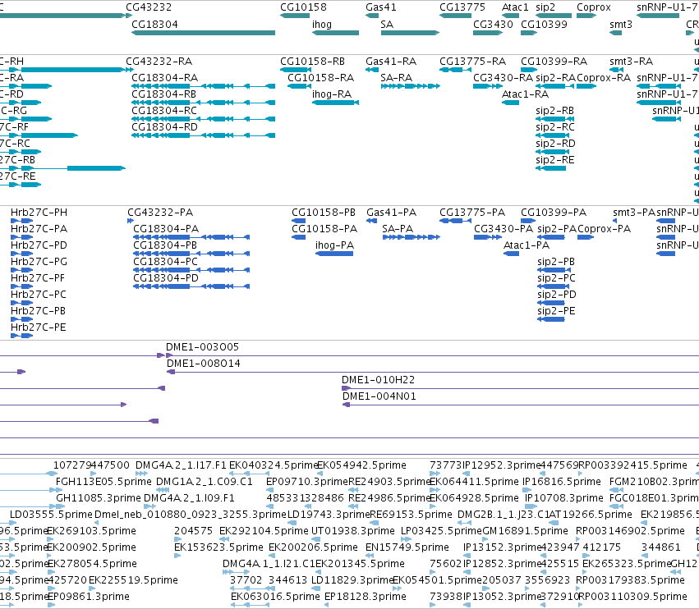Open the Atac1-PA protein label
Screen dimensions: 699x609
pyautogui.click(x=527, y=245)
